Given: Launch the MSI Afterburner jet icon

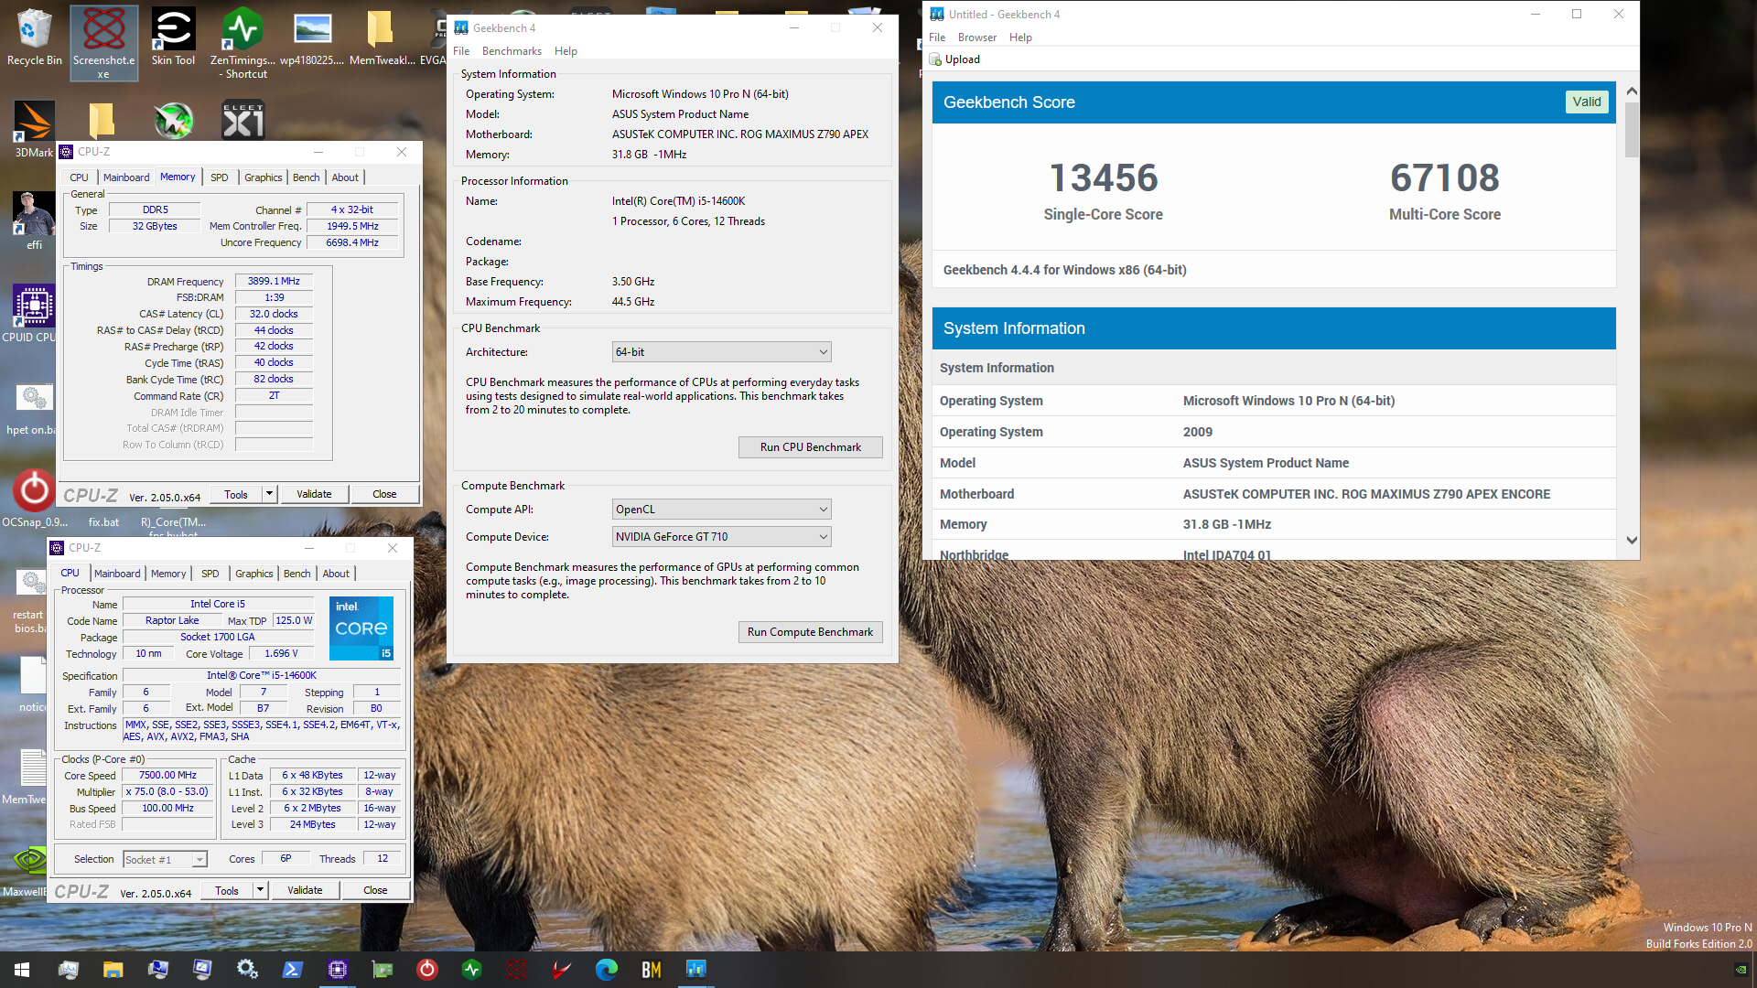Looking at the screenshot, I should coord(173,120).
